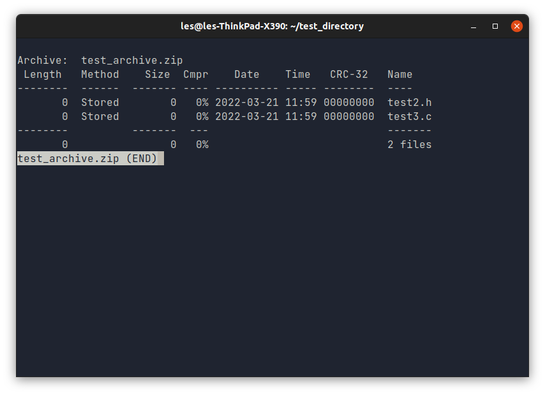The image size is (545, 395).
Task: Click the test3.c filename in the listing
Action: click(409, 116)
